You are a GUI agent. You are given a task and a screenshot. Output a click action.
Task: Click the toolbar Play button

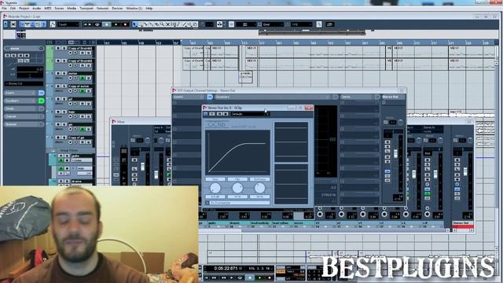pyautogui.click(x=116, y=24)
